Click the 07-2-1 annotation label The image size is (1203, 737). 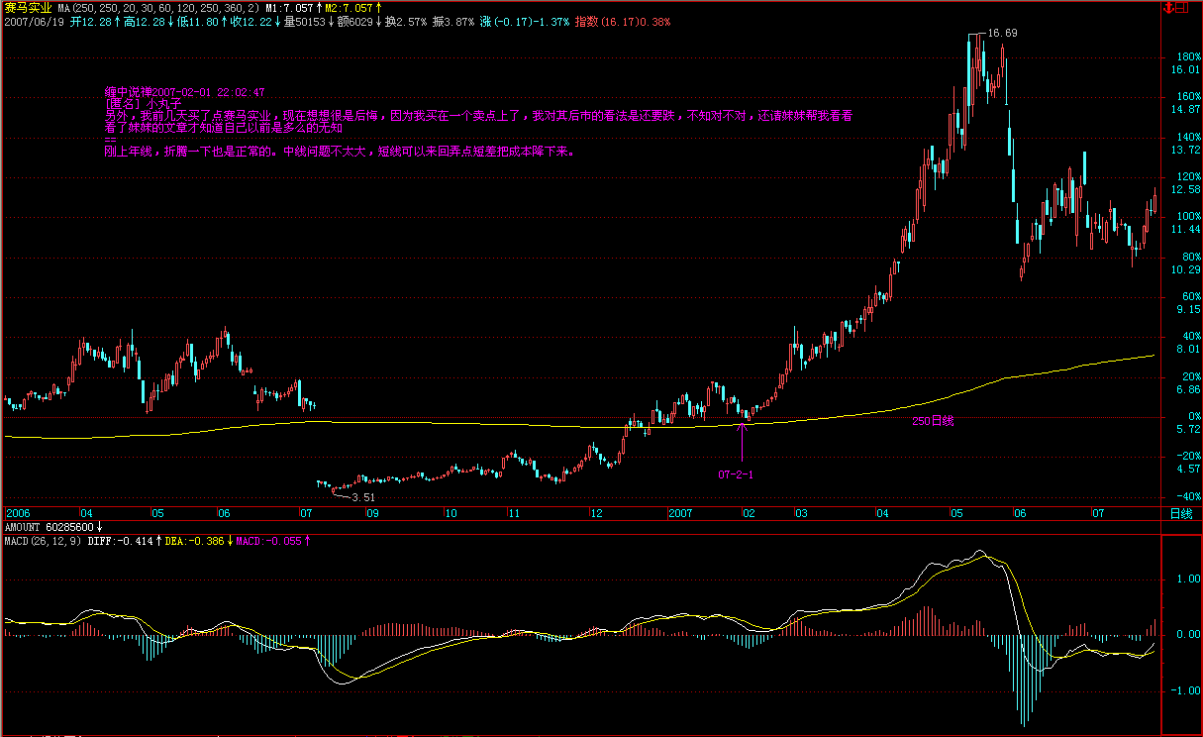point(736,474)
